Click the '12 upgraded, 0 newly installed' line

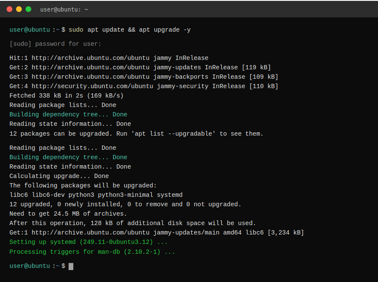125,204
